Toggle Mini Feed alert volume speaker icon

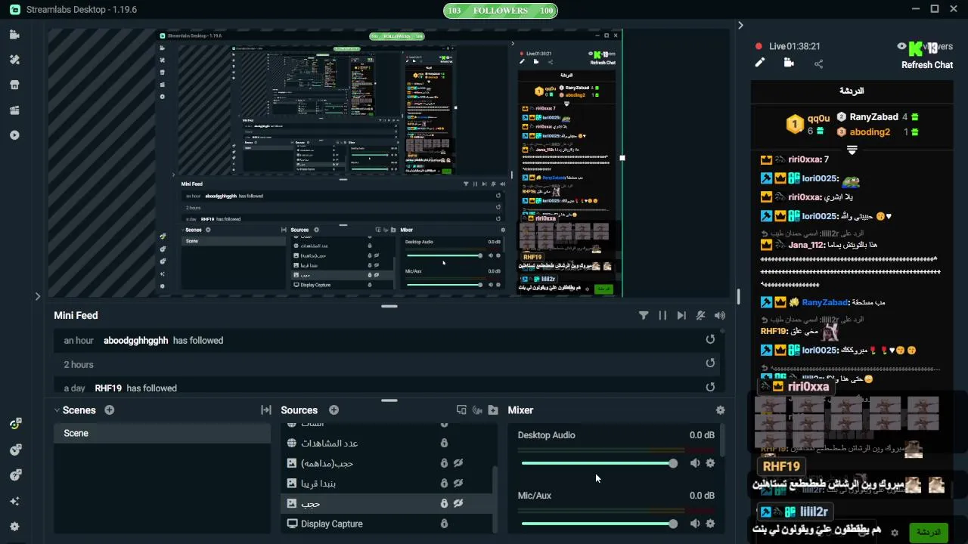click(720, 316)
